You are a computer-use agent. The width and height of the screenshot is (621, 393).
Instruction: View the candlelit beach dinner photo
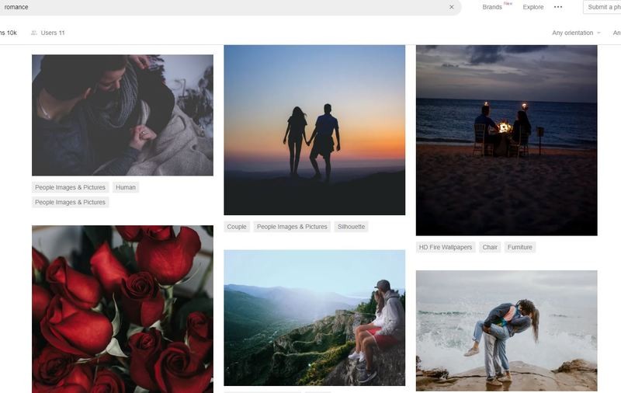(x=506, y=140)
